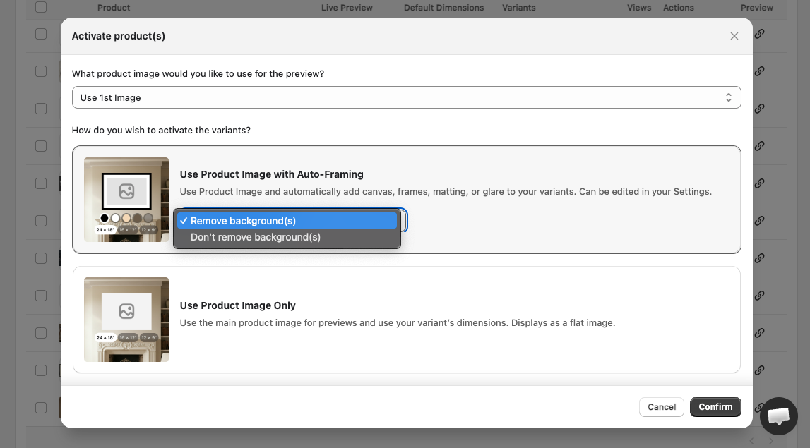Click the Preview column header
The image size is (810, 448).
757,8
